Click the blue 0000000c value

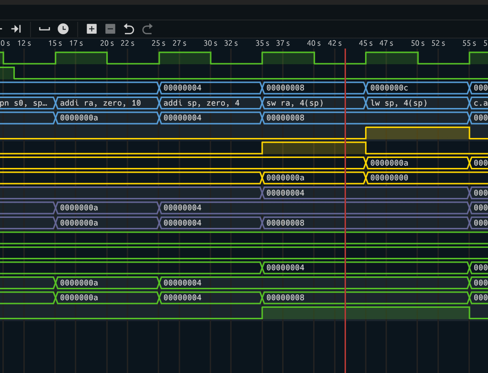point(389,88)
